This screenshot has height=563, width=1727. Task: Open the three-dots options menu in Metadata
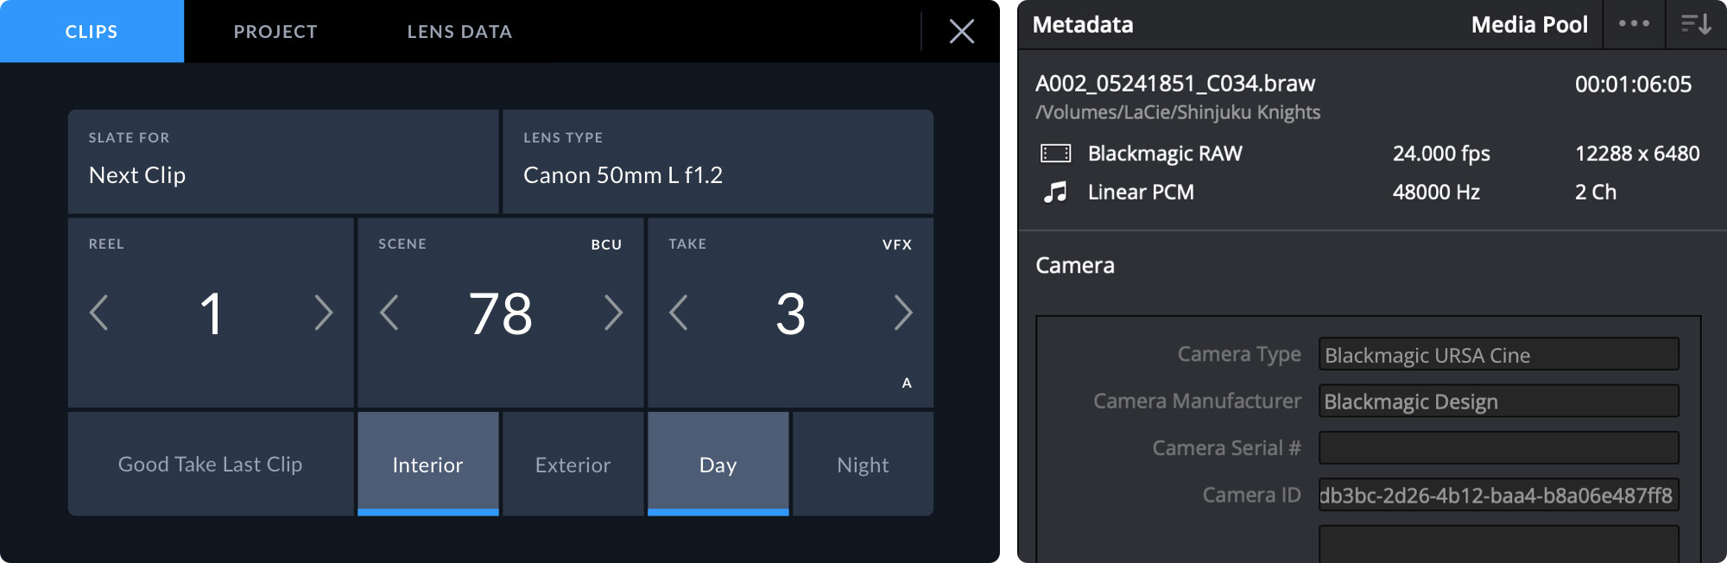1634,24
